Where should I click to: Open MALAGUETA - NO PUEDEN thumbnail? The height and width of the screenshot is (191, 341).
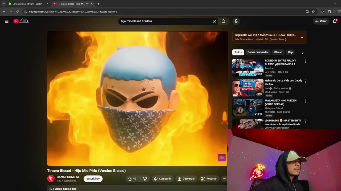[x=248, y=107]
